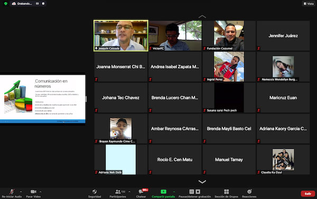Click muted mic icon on Claudia Ku Dzul
Screen dimensions: 317x199
259,172
